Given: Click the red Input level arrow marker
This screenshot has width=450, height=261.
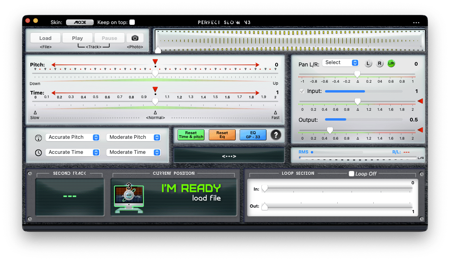Looking at the screenshot, I should coord(420,101).
